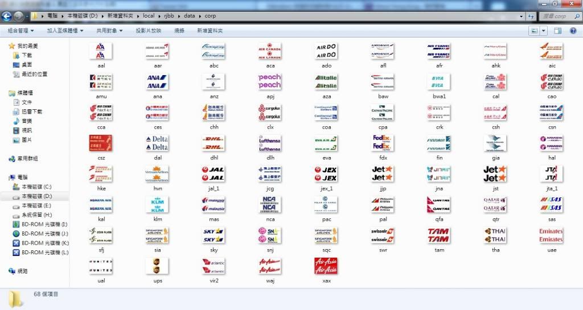This screenshot has height=310, width=583.
Task: Open the 視訊 Videos library
Action: point(23,130)
